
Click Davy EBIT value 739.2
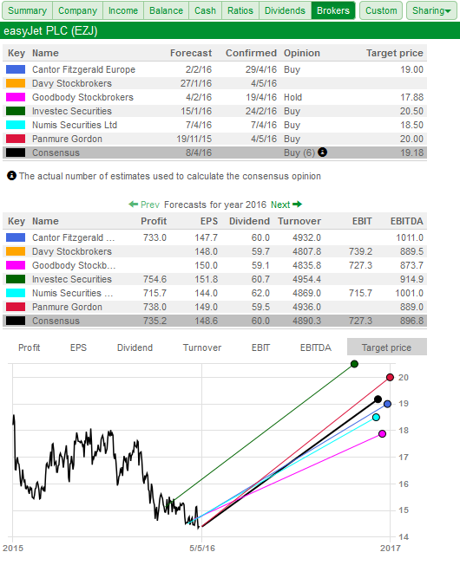[360, 251]
